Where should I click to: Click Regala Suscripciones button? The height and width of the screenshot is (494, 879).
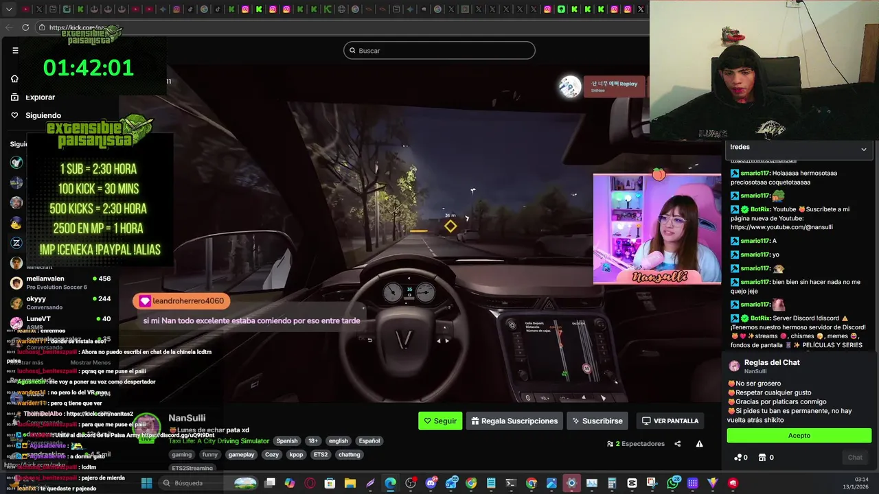coord(514,421)
